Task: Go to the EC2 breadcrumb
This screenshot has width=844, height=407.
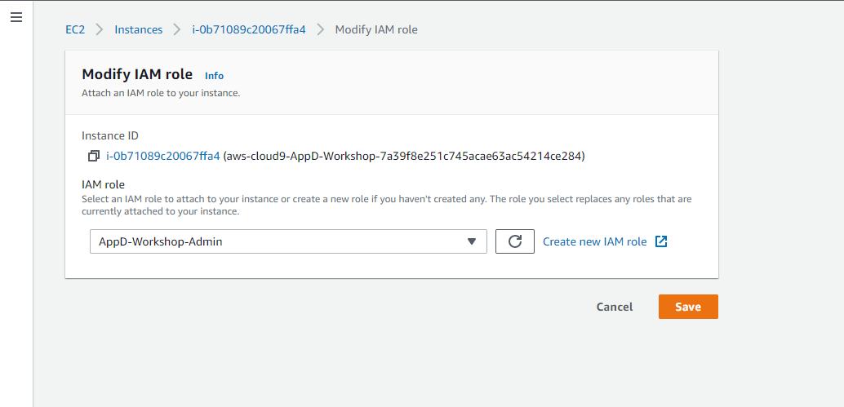Action: coord(76,29)
